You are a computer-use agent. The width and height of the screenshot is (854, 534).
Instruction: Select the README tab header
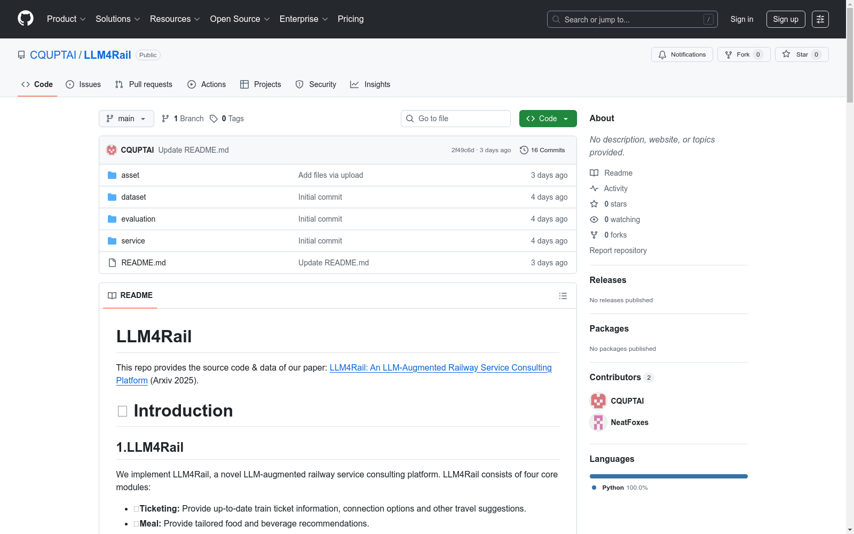[130, 295]
